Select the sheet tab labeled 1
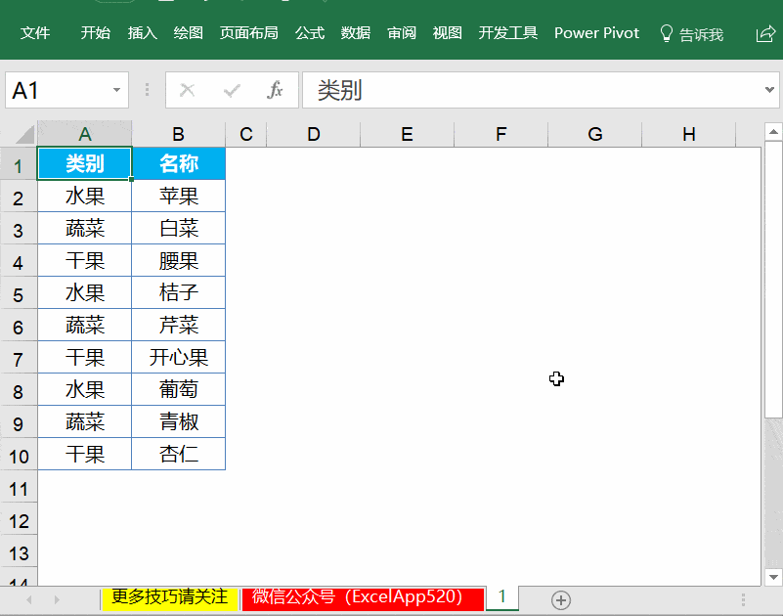 pos(501,598)
